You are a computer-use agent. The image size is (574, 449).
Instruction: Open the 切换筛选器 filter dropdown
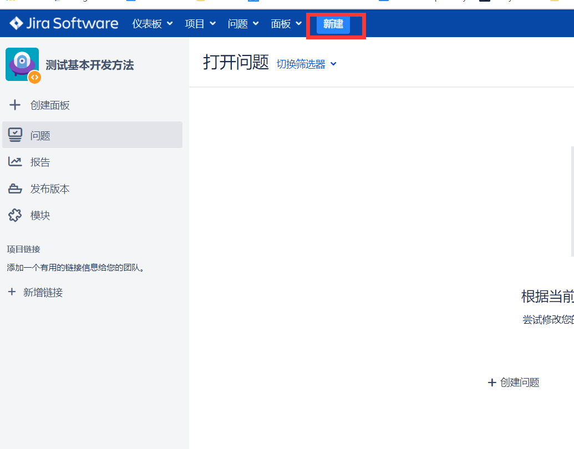point(306,64)
